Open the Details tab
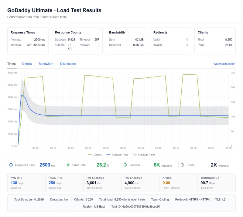The height and width of the screenshot is (217, 243). click(x=27, y=64)
